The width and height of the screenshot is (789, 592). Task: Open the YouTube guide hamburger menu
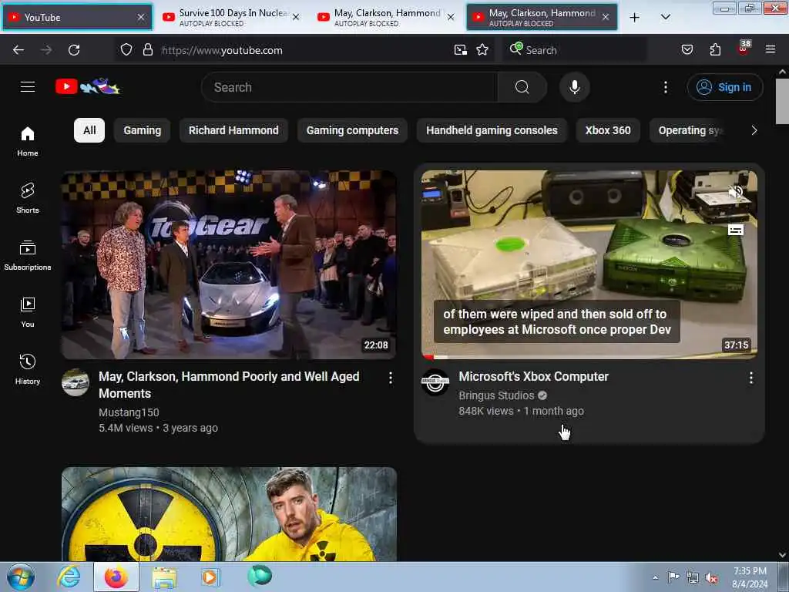(28, 87)
